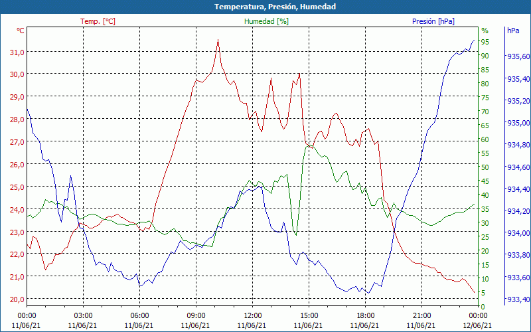Click the 934,00 pressure axis value
This screenshot has height=332, width=531.
[518, 234]
